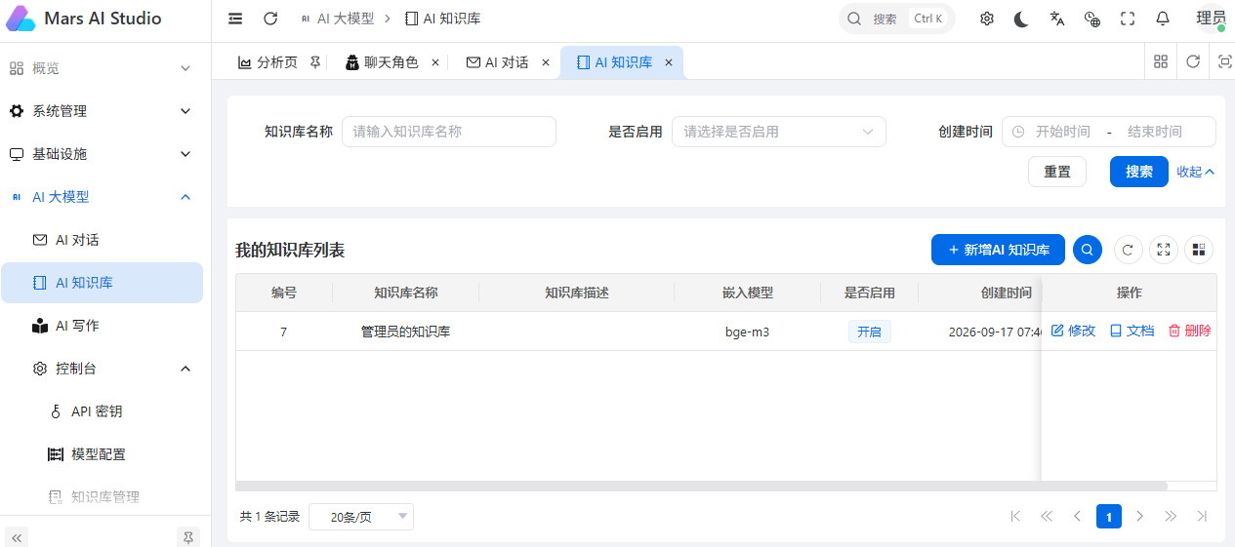Click the timezone globe icon in header

(1092, 19)
